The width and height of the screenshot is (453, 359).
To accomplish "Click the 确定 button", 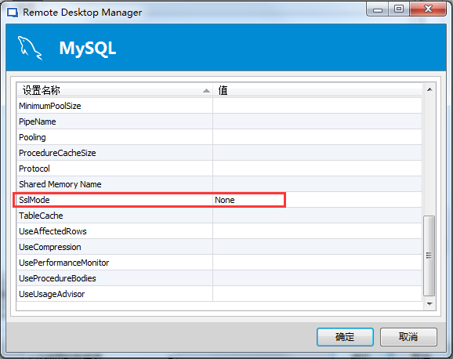I will [345, 337].
